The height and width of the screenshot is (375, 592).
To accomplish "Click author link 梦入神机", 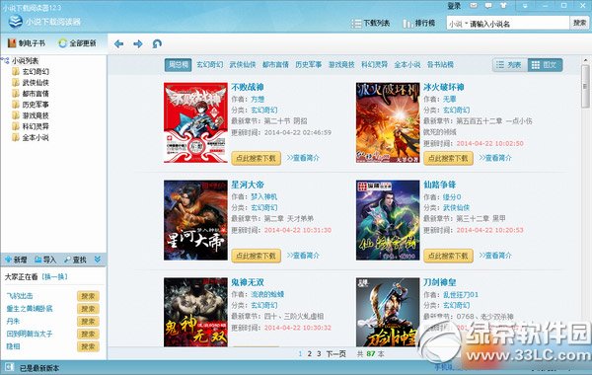I will 263,196.
